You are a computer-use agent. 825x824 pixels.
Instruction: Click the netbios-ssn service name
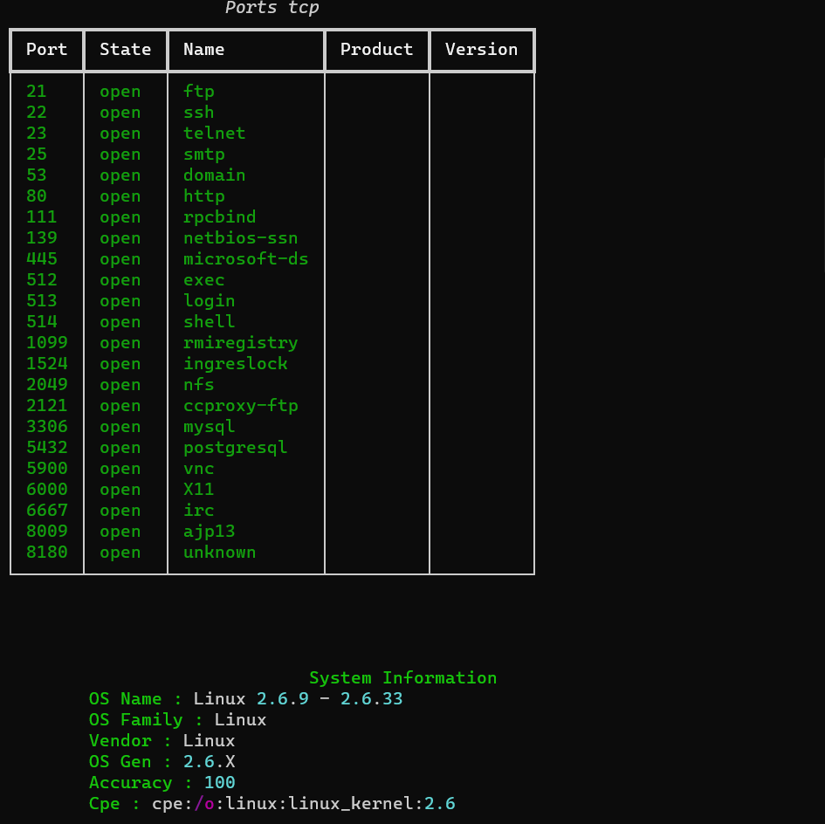point(240,237)
